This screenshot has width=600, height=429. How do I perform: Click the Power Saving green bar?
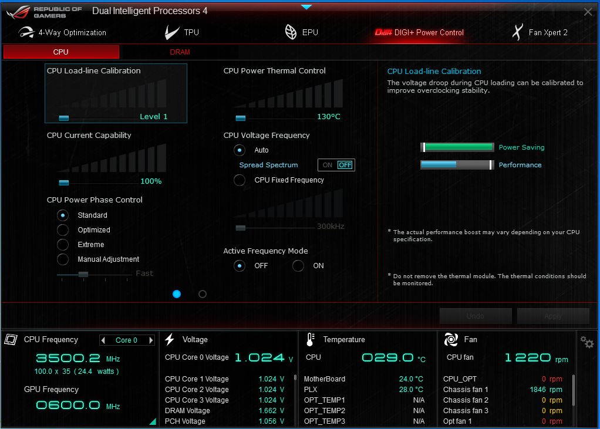coord(458,147)
